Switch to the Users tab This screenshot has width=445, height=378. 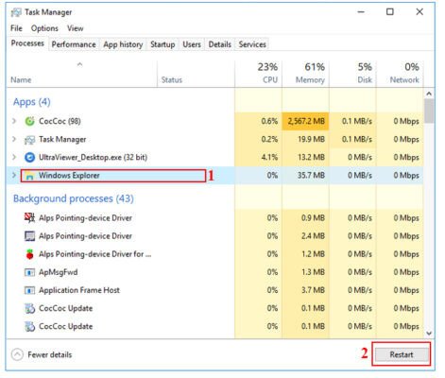pyautogui.click(x=192, y=44)
